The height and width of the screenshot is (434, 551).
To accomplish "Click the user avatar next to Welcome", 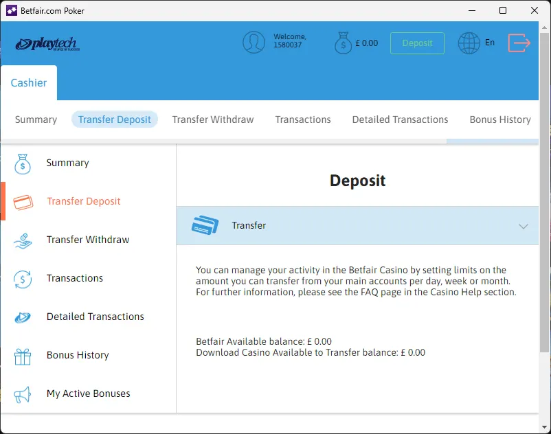I will [x=254, y=42].
